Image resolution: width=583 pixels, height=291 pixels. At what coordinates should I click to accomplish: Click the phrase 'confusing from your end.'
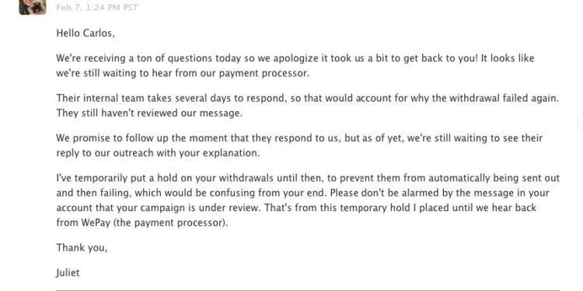tap(268, 193)
